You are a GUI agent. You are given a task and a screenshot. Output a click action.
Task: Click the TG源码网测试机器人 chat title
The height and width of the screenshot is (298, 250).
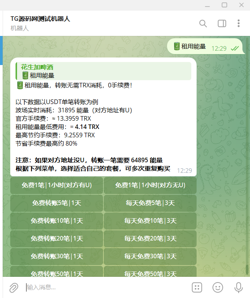click(40, 19)
